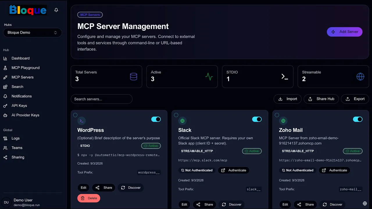
Task: Share the Slack server
Action: (x=205, y=205)
